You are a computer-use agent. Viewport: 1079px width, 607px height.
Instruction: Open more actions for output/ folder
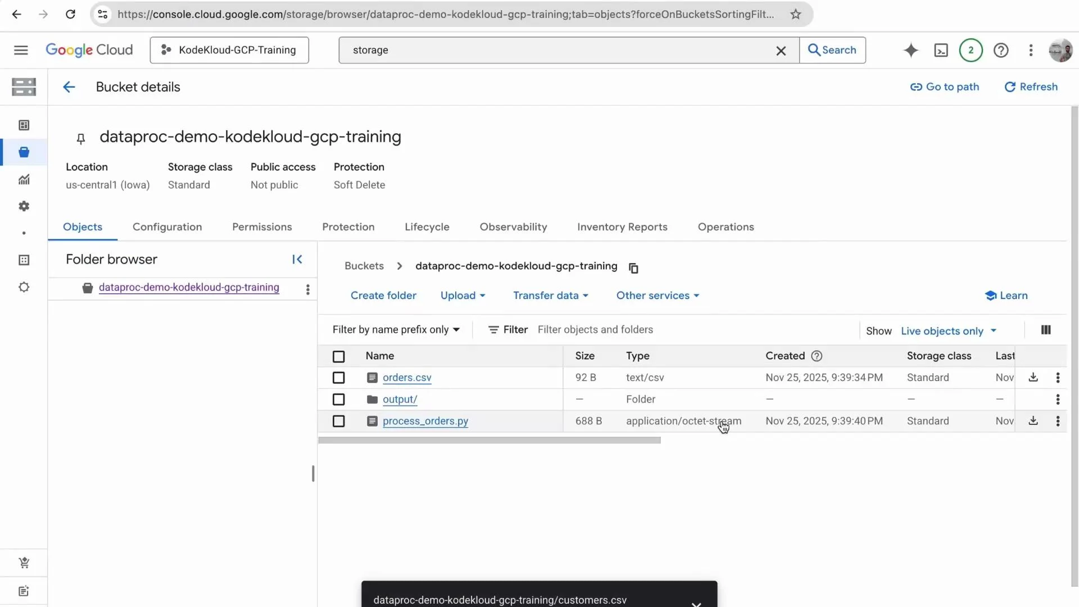click(x=1058, y=399)
